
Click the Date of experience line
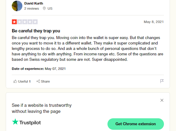(x=39, y=69)
